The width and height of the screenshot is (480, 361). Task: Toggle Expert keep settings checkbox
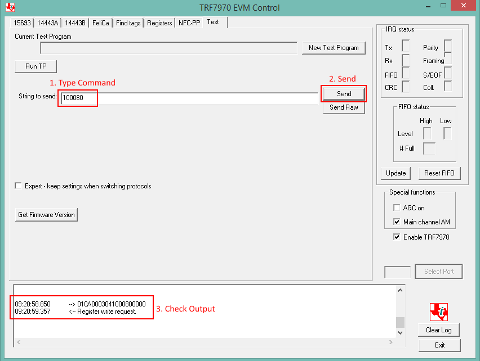[x=19, y=186]
